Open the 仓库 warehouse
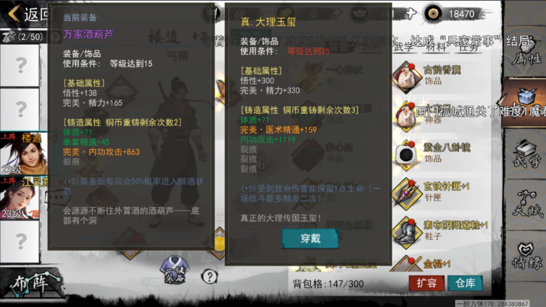 point(465,283)
